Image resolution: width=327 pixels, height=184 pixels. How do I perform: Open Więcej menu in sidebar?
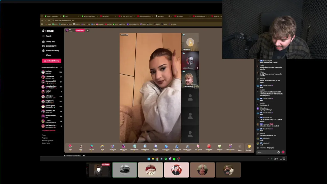47,55
